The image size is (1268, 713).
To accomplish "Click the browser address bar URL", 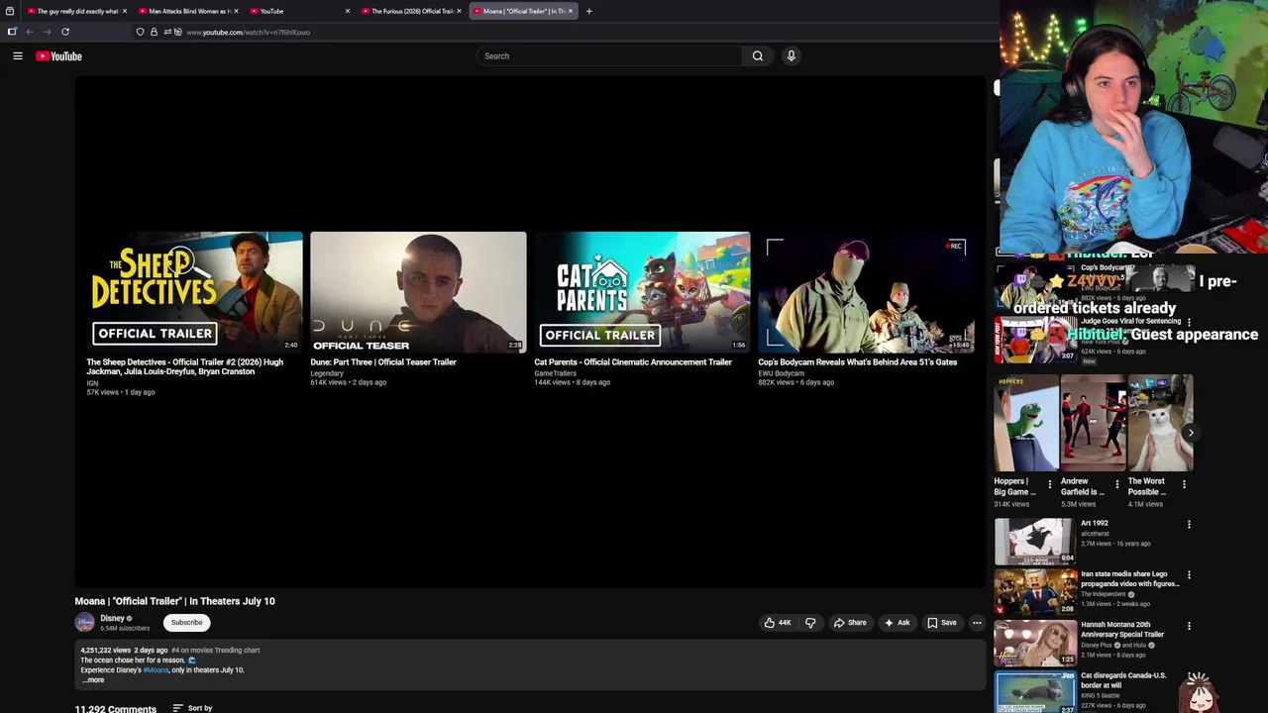I will (248, 32).
